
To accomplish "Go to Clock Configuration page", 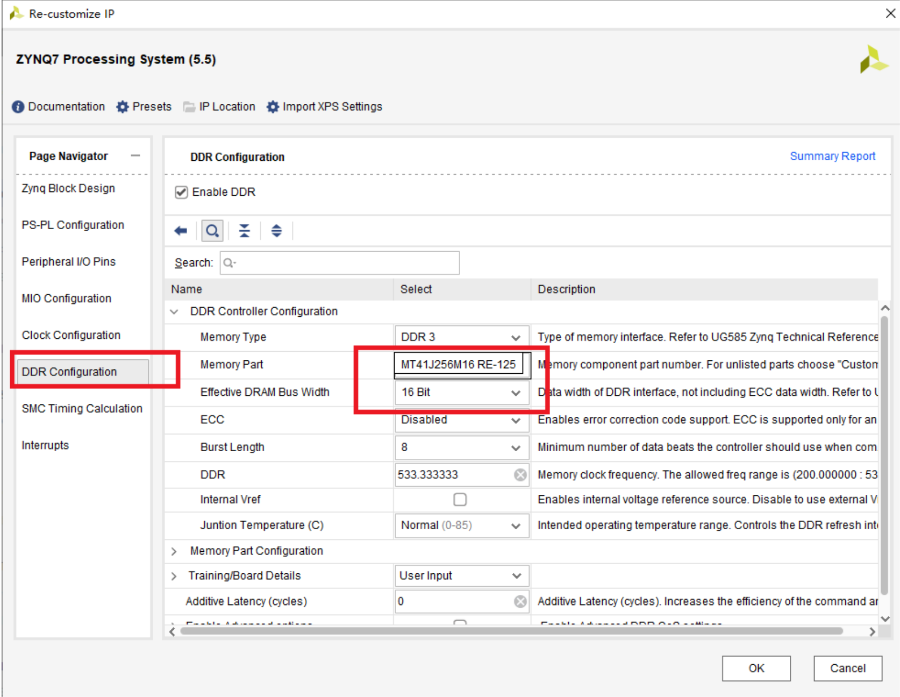I will [x=71, y=335].
